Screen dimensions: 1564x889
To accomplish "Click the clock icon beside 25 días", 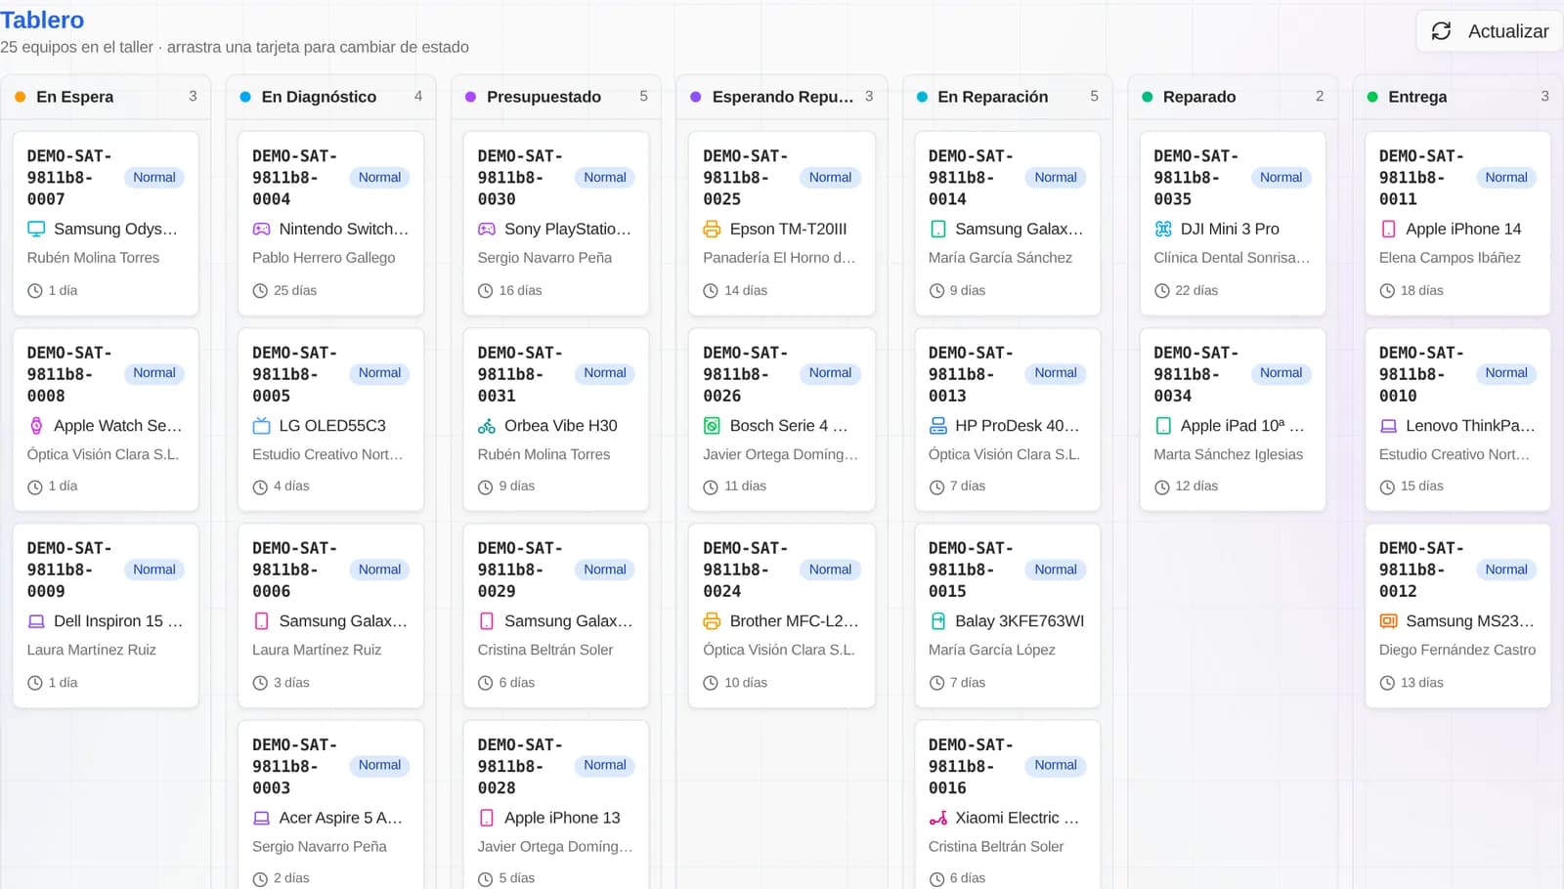I will 260,291.
